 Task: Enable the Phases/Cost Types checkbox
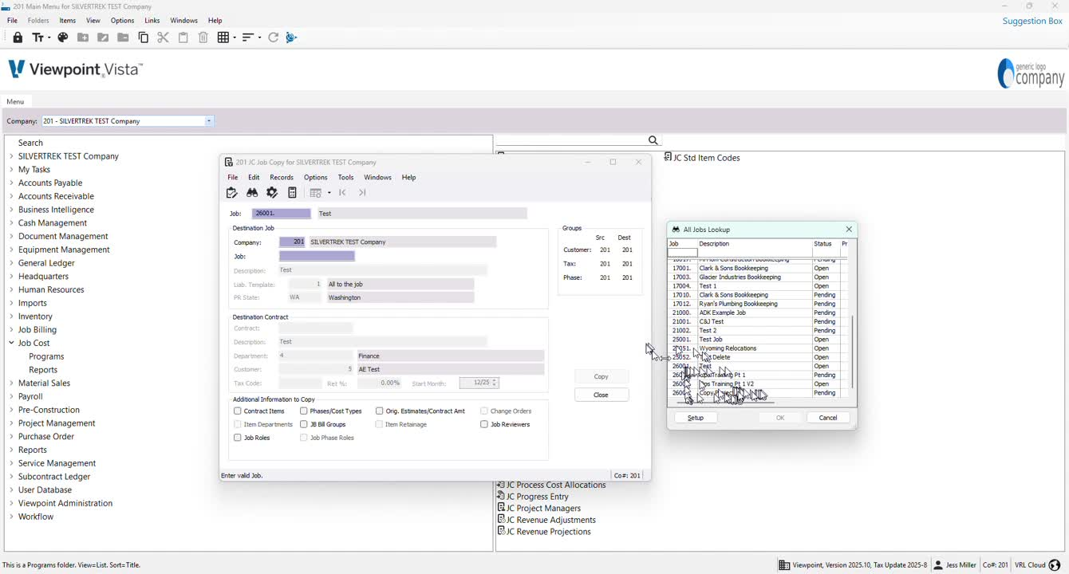pyautogui.click(x=304, y=411)
